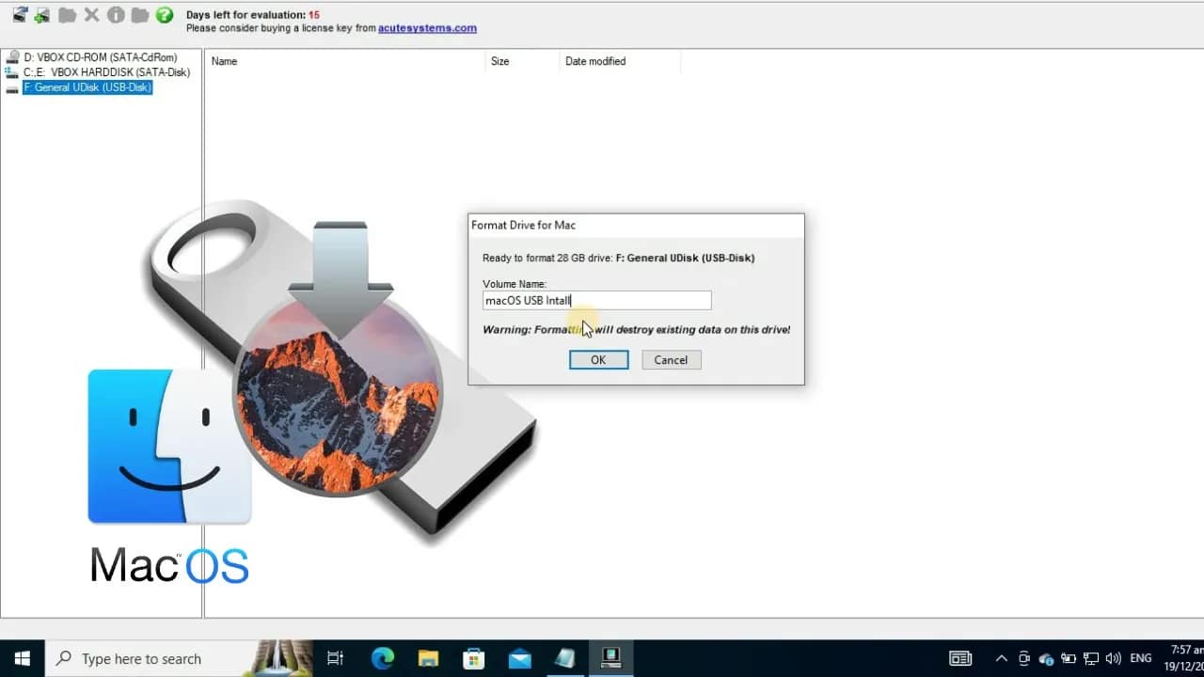Expand hidden icons in the system tray
The height and width of the screenshot is (677, 1204).
click(x=1001, y=658)
